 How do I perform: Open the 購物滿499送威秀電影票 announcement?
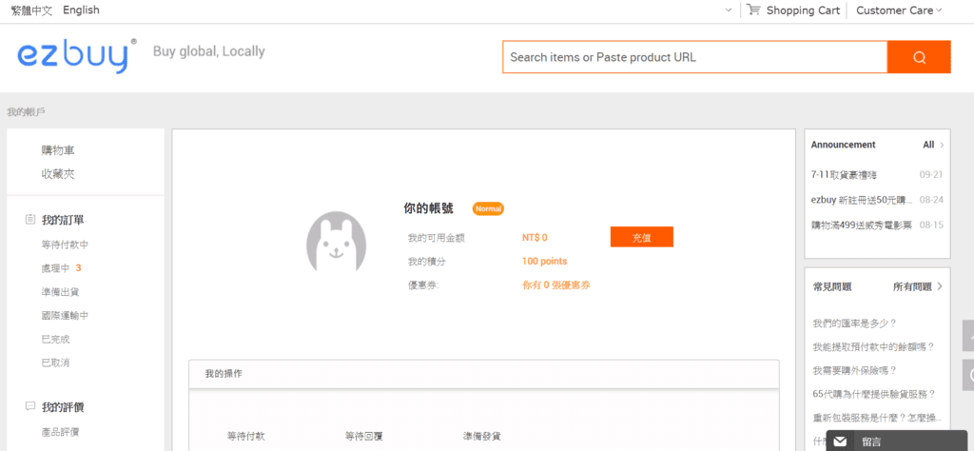pyautogui.click(x=862, y=225)
